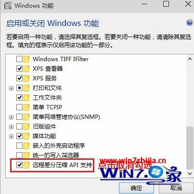Image resolution: width=194 pixels, height=194 pixels.
Task: Click the folder icon next to 媒体功能
Action: [26, 136]
